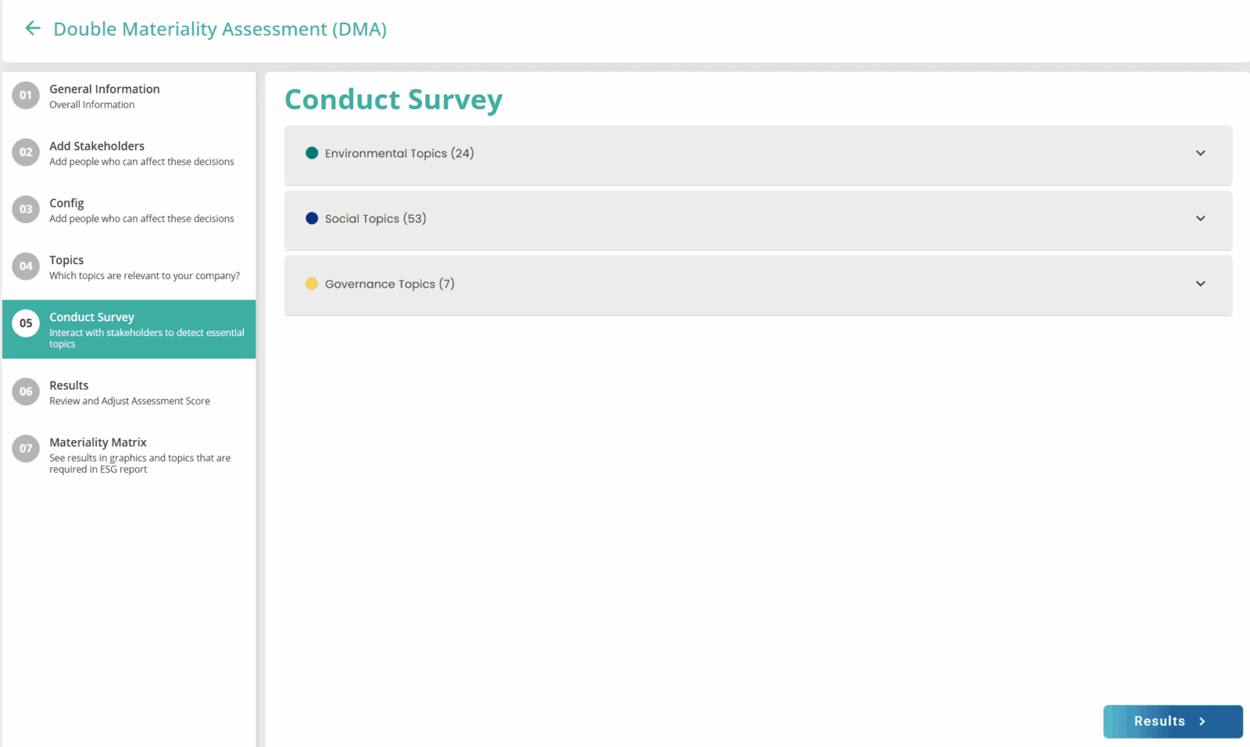Select step 03 circle icon
Screen dimensions: 1250x747
(26, 209)
